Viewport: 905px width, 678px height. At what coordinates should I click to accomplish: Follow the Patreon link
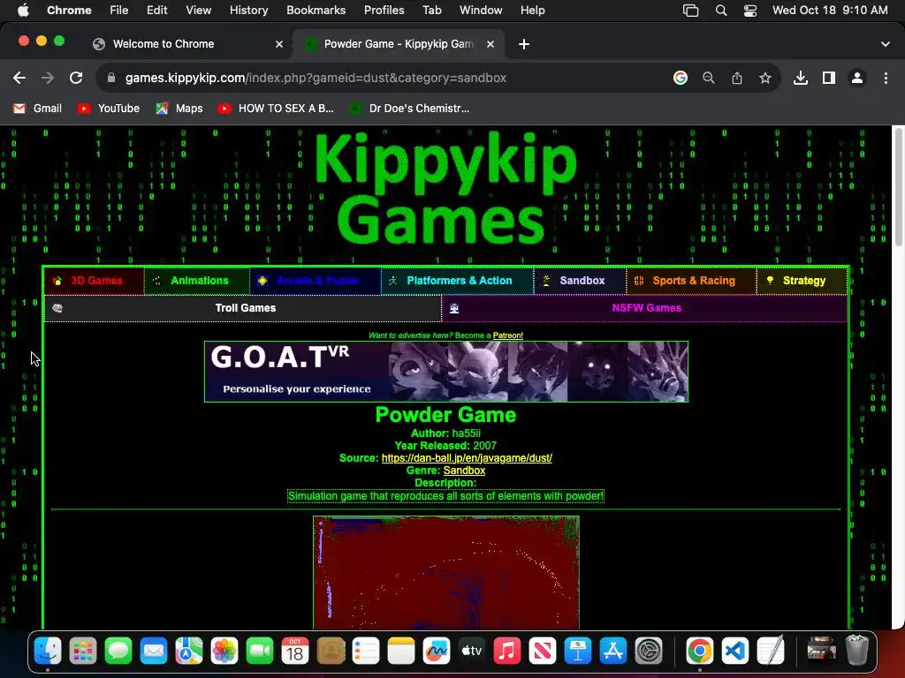[508, 335]
